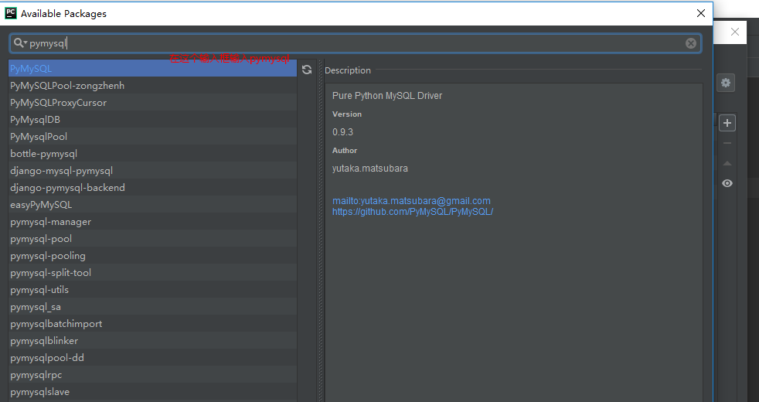Select bottle-pymysql package
Image resolution: width=759 pixels, height=402 pixels.
tap(152, 154)
